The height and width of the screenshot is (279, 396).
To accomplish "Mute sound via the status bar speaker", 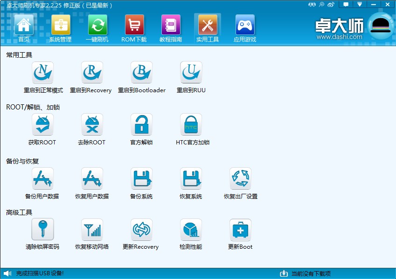I will pyautogui.click(x=6, y=274).
